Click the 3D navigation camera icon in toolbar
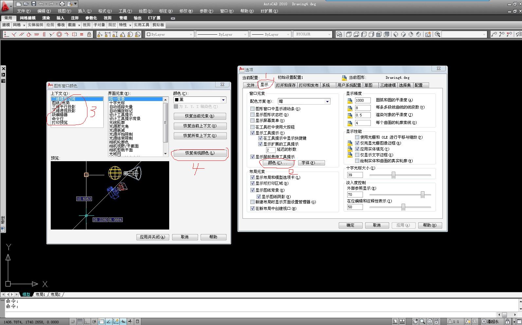 pyautogui.click(x=428, y=34)
